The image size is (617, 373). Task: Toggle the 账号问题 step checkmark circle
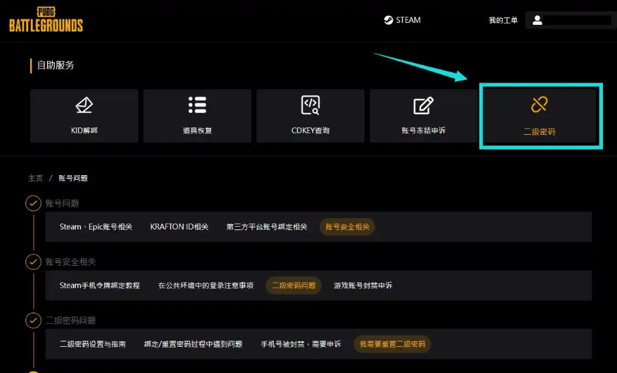point(32,203)
